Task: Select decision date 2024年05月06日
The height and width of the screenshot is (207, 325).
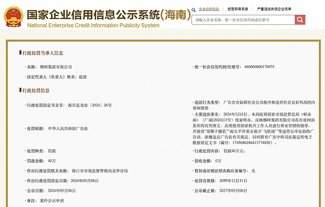Action: click(84, 181)
